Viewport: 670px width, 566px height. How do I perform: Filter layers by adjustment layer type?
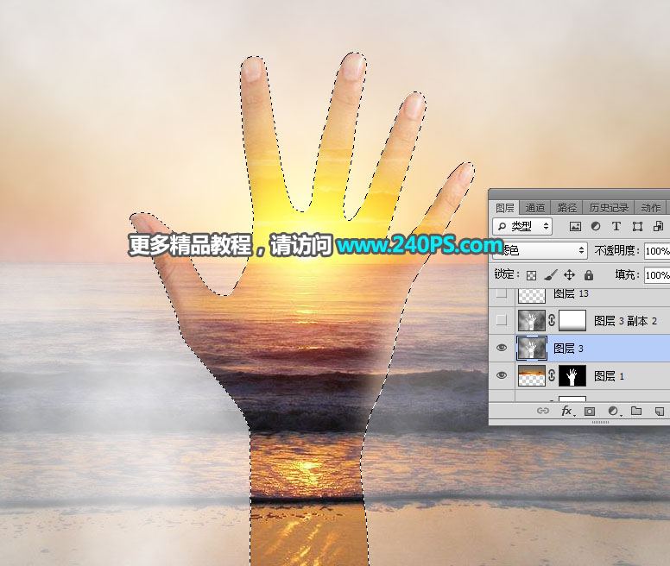tap(596, 227)
